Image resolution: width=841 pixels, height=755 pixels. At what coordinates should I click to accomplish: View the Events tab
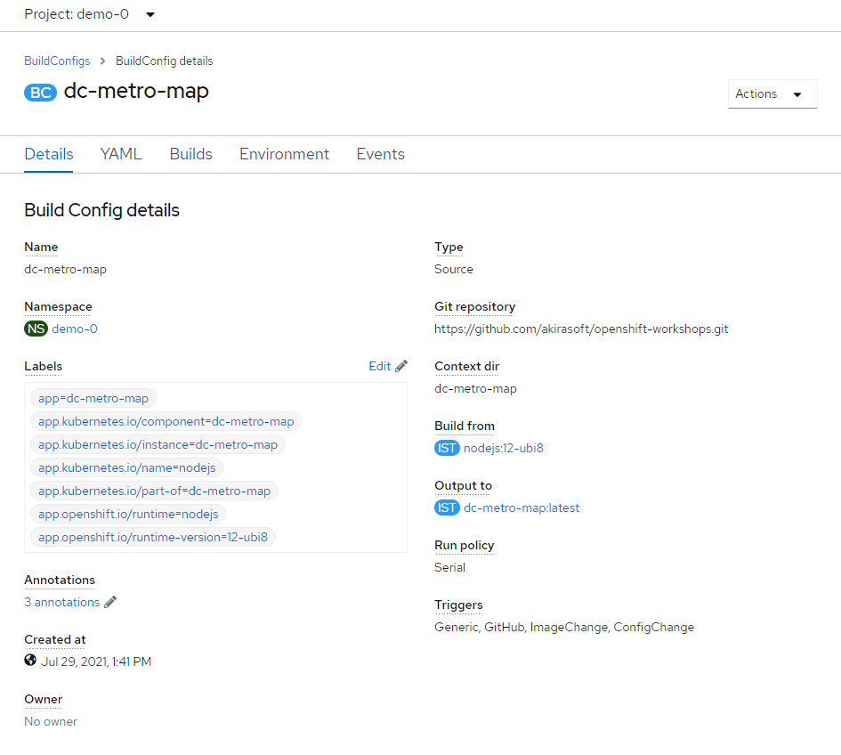click(x=380, y=154)
